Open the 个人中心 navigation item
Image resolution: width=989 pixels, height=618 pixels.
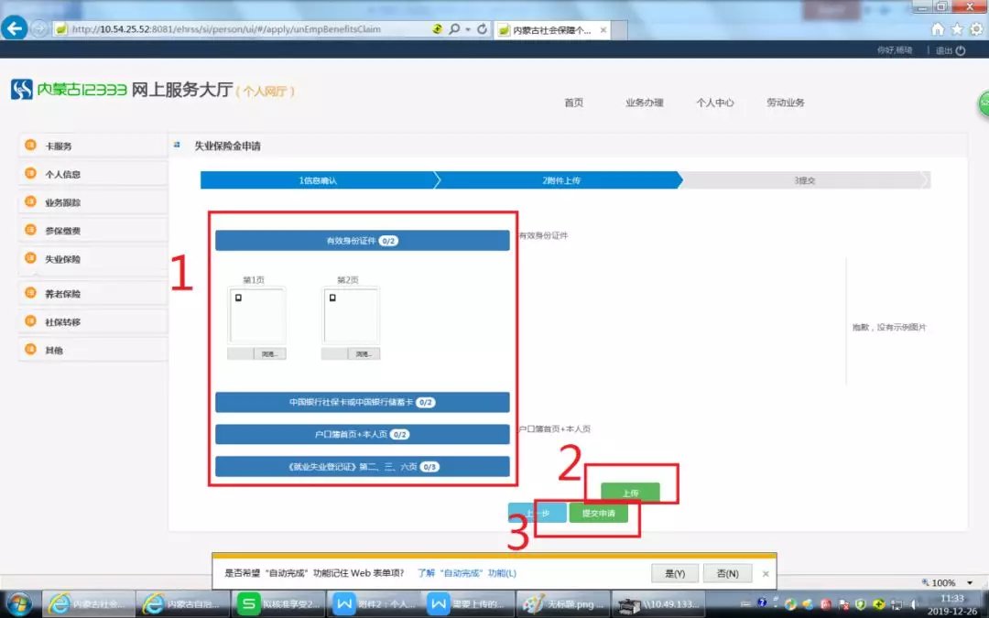pyautogui.click(x=714, y=103)
